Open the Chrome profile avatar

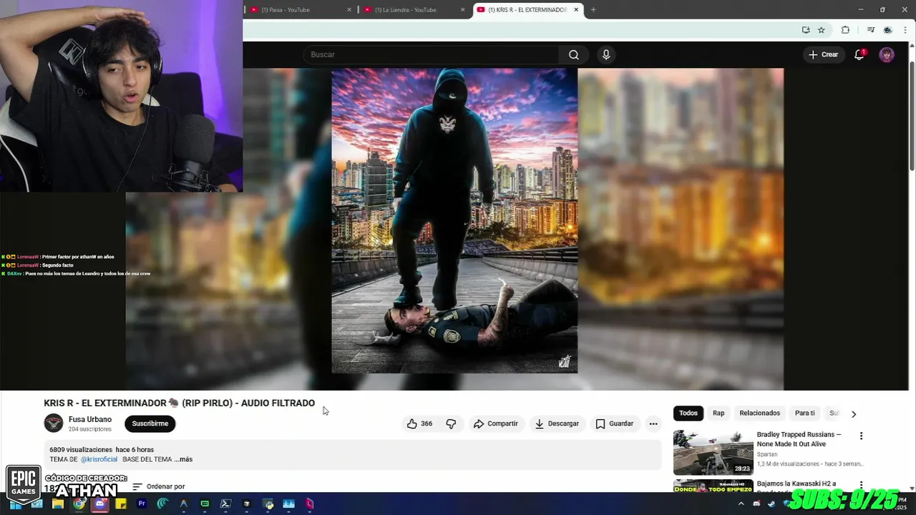[888, 30]
